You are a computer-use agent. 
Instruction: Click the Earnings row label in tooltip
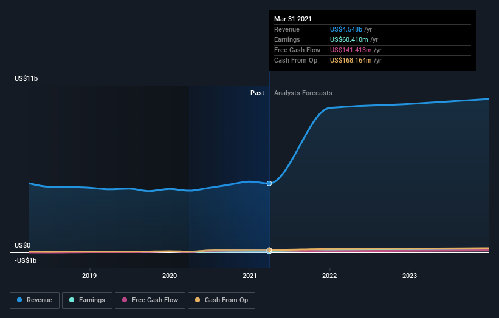pos(287,39)
